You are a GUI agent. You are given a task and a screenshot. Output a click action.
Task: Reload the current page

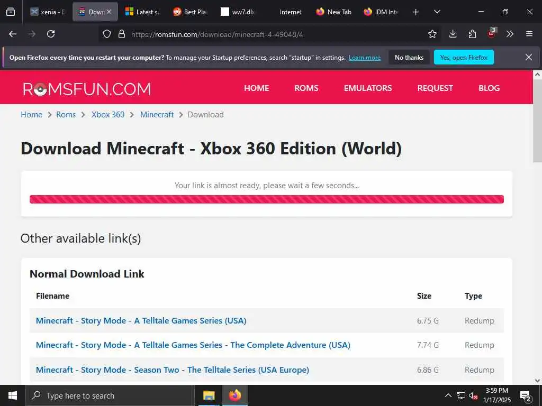click(x=51, y=34)
